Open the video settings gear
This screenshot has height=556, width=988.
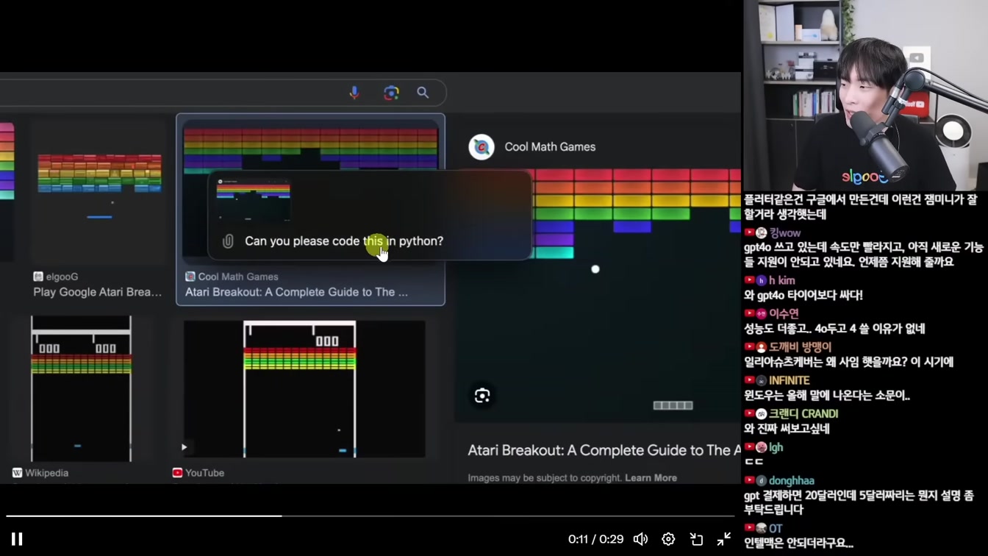[668, 539]
